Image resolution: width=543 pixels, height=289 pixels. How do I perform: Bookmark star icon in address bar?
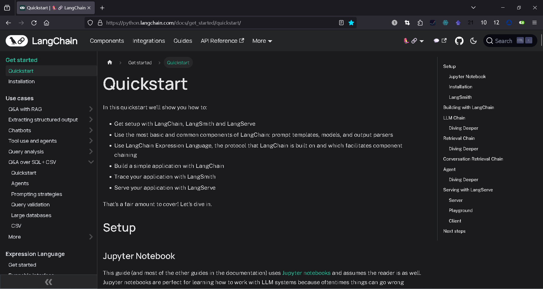tap(351, 23)
